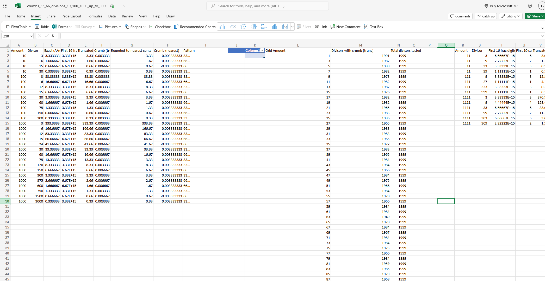Insert a Link
The width and height of the screenshot is (545, 281).
point(321,27)
